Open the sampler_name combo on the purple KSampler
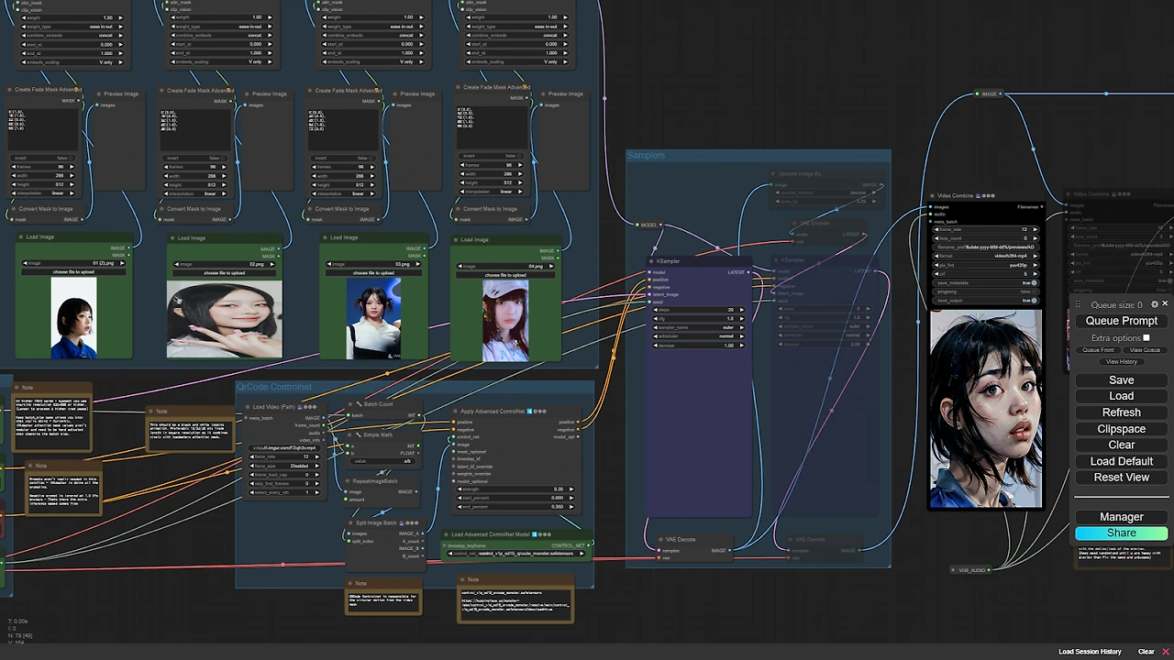The width and height of the screenshot is (1174, 660). click(x=699, y=327)
